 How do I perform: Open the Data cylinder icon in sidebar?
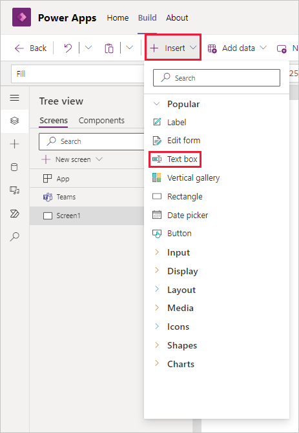[14, 167]
